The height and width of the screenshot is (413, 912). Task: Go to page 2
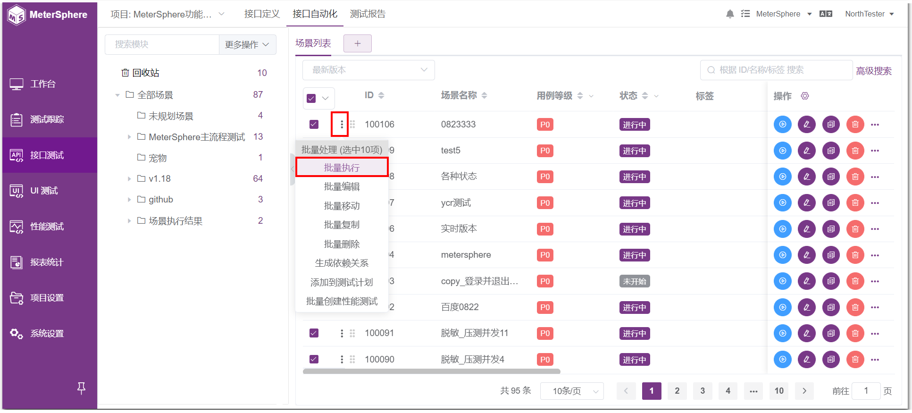(x=677, y=391)
